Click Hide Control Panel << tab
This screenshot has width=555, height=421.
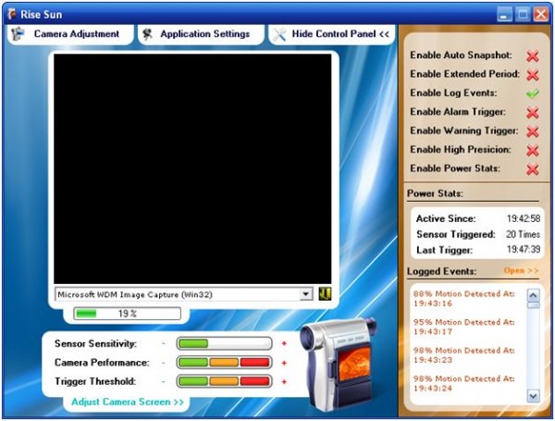(332, 34)
